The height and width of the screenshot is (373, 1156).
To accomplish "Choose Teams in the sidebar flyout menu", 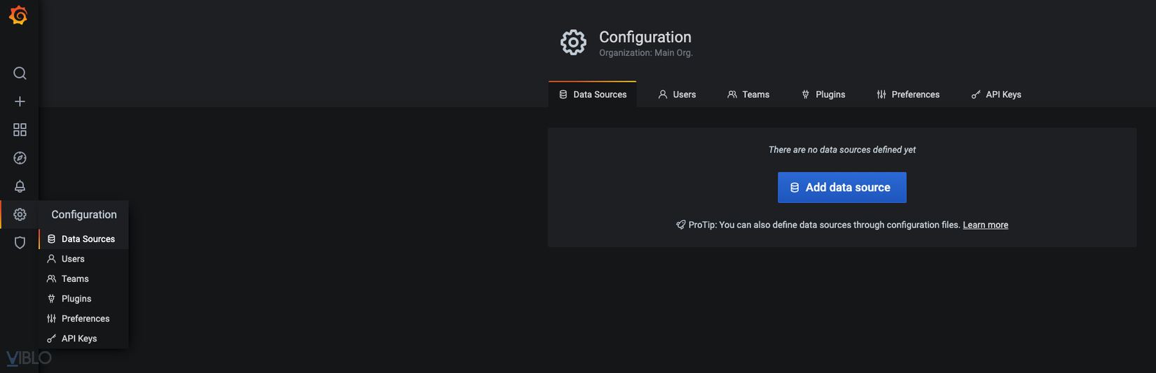I will tap(75, 279).
